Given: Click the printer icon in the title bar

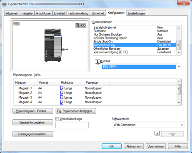Looking at the screenshot, I should (5, 4).
